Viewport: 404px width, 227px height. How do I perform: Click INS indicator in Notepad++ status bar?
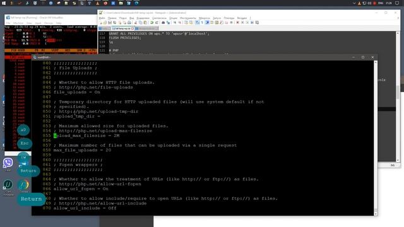click(393, 165)
